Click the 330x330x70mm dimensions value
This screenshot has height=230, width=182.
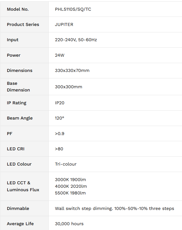(x=72, y=71)
